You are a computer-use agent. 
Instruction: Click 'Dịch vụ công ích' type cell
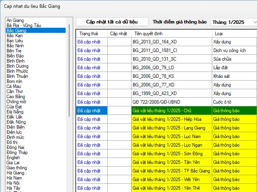click(229, 50)
